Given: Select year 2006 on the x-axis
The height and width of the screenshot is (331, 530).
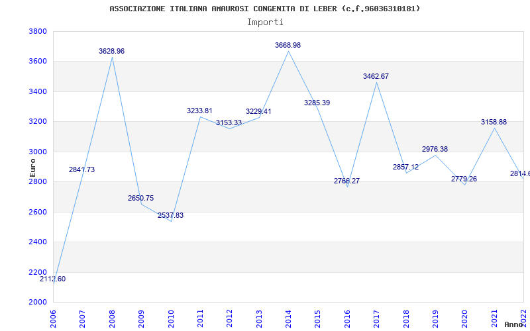Looking at the screenshot, I should coord(53,318).
